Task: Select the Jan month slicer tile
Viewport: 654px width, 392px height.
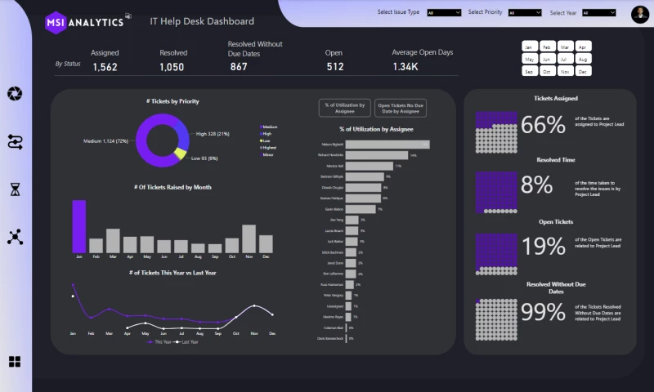Action: [x=529, y=47]
